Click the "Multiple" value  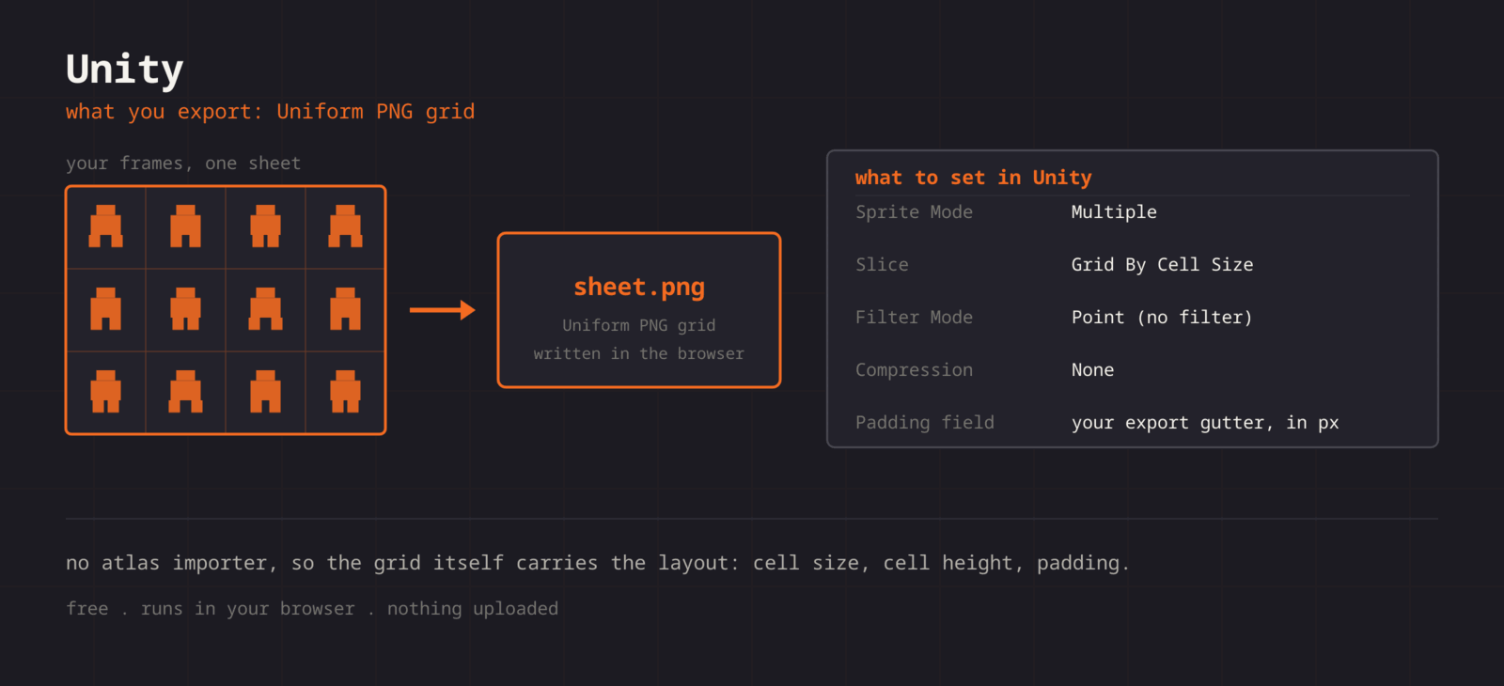coord(1114,212)
